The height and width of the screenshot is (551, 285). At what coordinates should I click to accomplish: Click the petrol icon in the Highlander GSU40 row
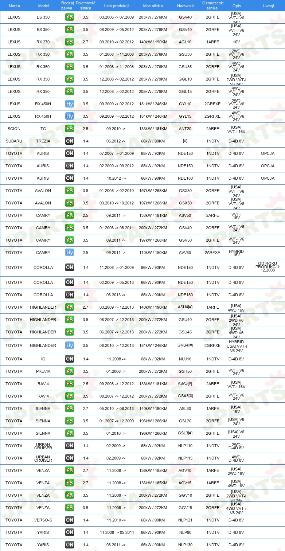click(x=70, y=320)
